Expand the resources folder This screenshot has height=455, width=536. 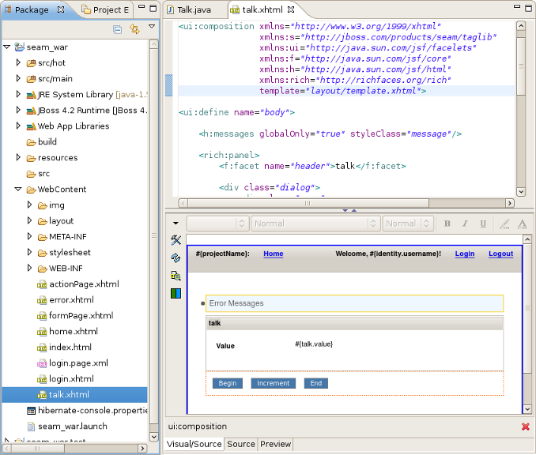18,157
